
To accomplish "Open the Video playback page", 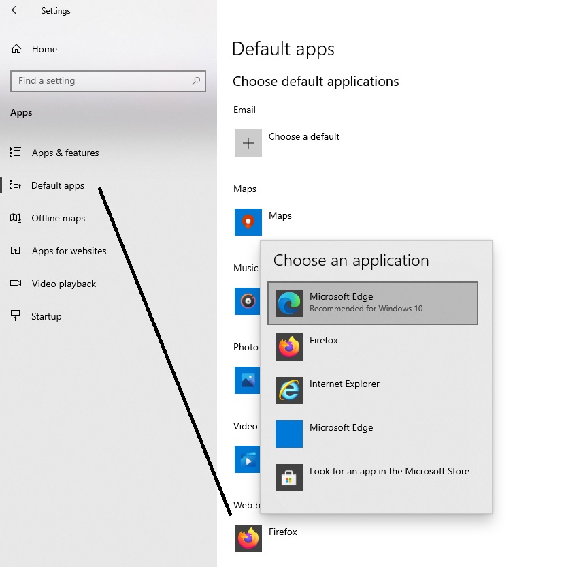I will click(63, 283).
